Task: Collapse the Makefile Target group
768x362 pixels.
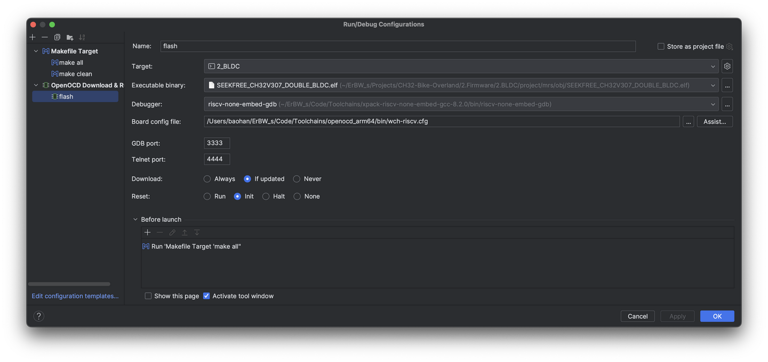Action: point(36,51)
